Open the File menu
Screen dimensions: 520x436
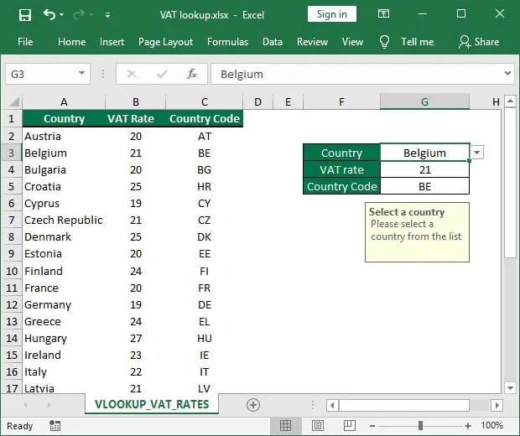click(25, 42)
